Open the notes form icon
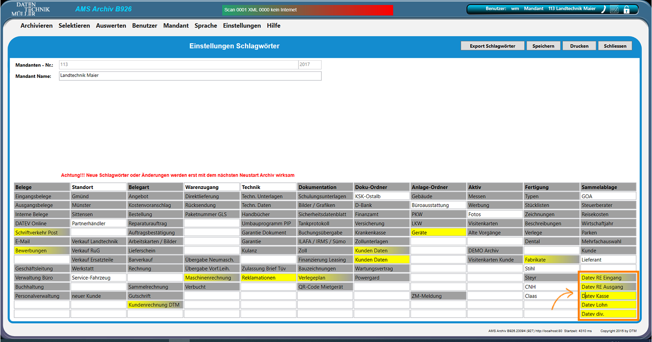The width and height of the screenshot is (652, 342). (x=614, y=10)
